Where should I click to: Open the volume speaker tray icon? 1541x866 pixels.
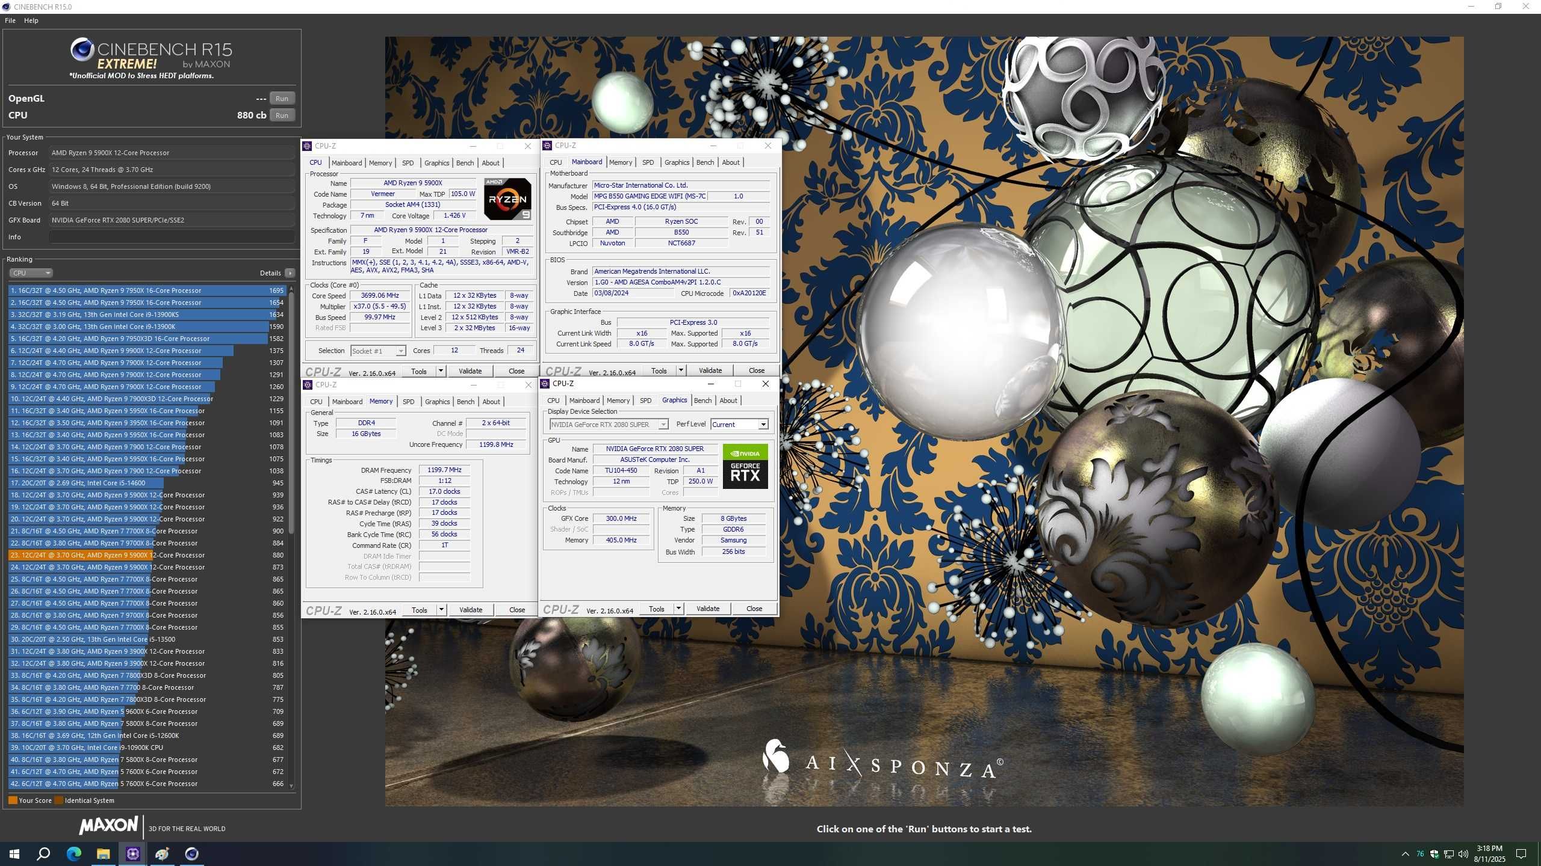(1463, 854)
